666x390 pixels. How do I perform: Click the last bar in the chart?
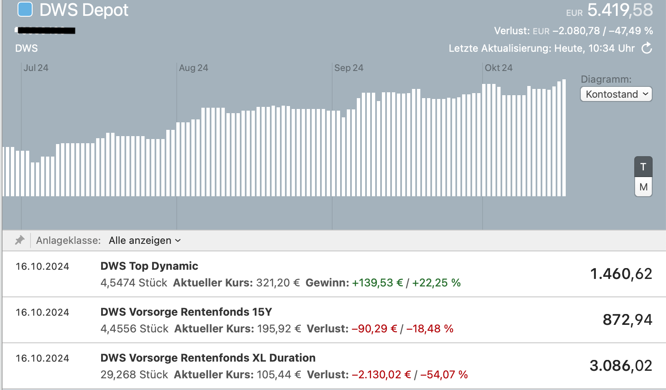pos(564,138)
